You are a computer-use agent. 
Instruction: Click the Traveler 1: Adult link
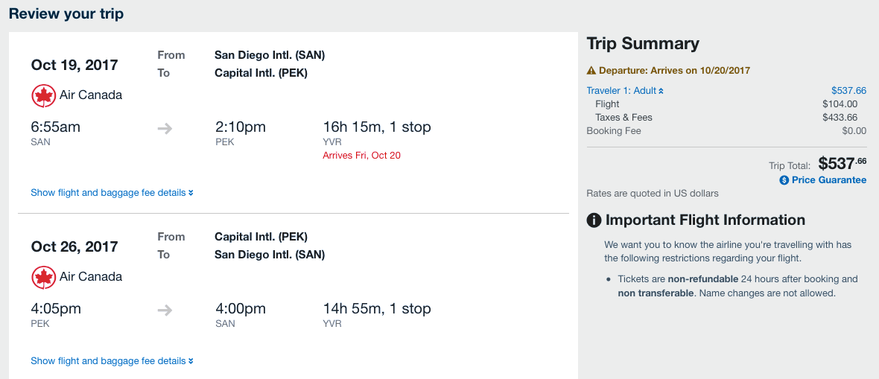[621, 91]
